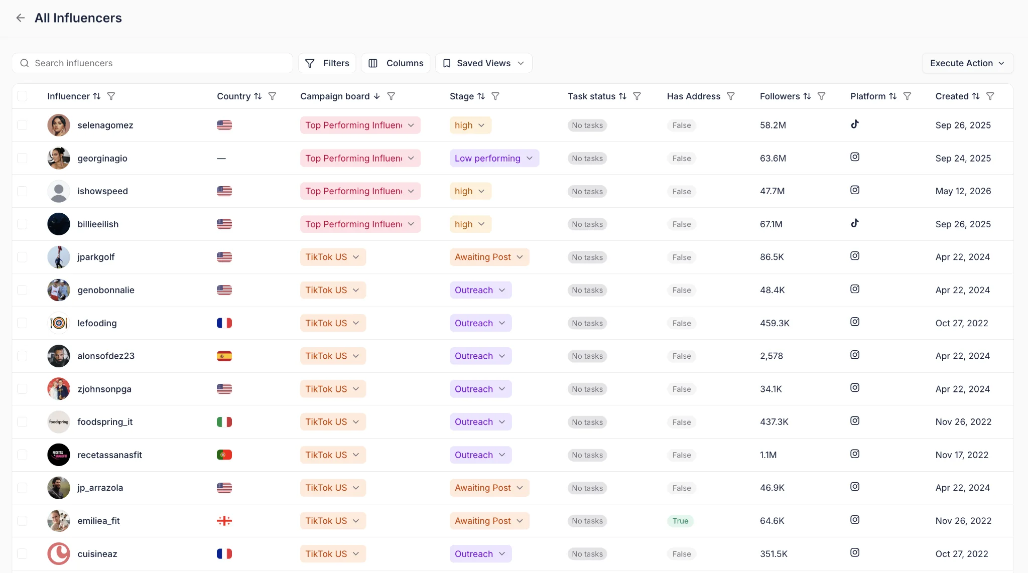Change selenagomez campaign board dropdown

coord(360,125)
